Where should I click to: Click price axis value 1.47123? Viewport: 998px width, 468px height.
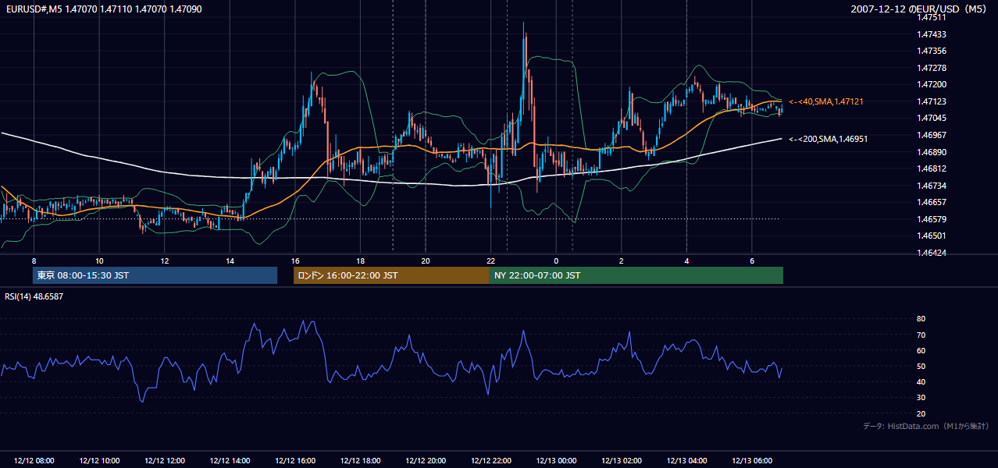pyautogui.click(x=932, y=101)
